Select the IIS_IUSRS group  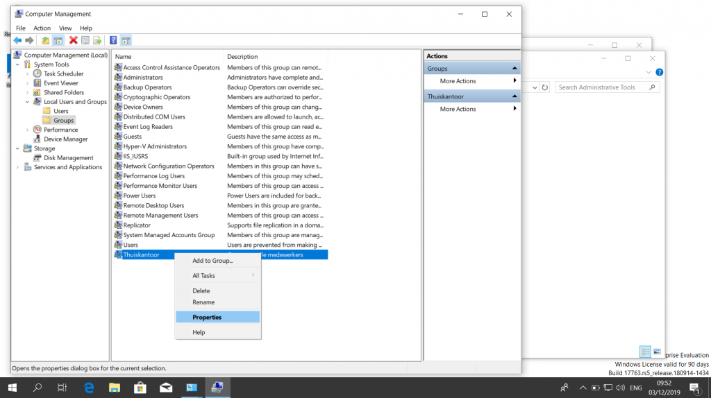[x=135, y=156]
